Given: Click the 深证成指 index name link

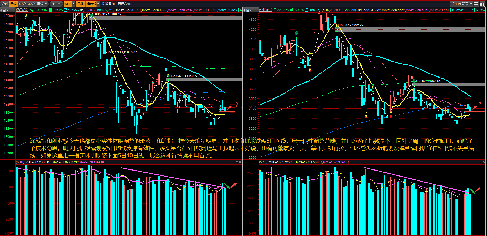Looking at the screenshot, I should tap(22, 10).
